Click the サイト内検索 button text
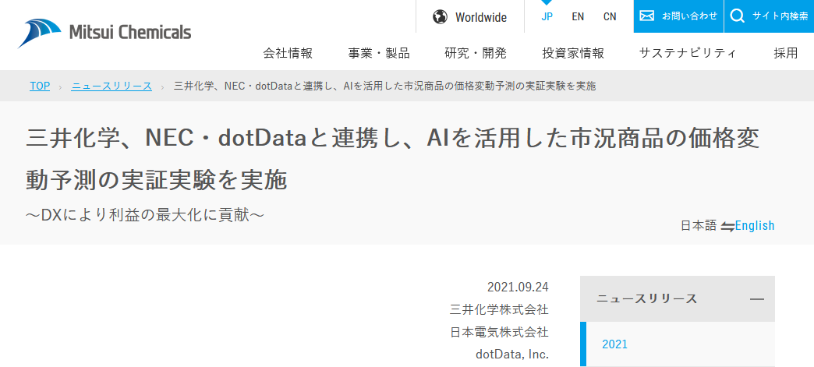Viewport: 814px width, 367px height. pos(780,16)
